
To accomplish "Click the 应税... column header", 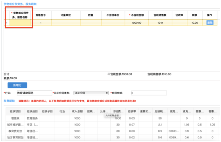I will click(x=91, y=111).
